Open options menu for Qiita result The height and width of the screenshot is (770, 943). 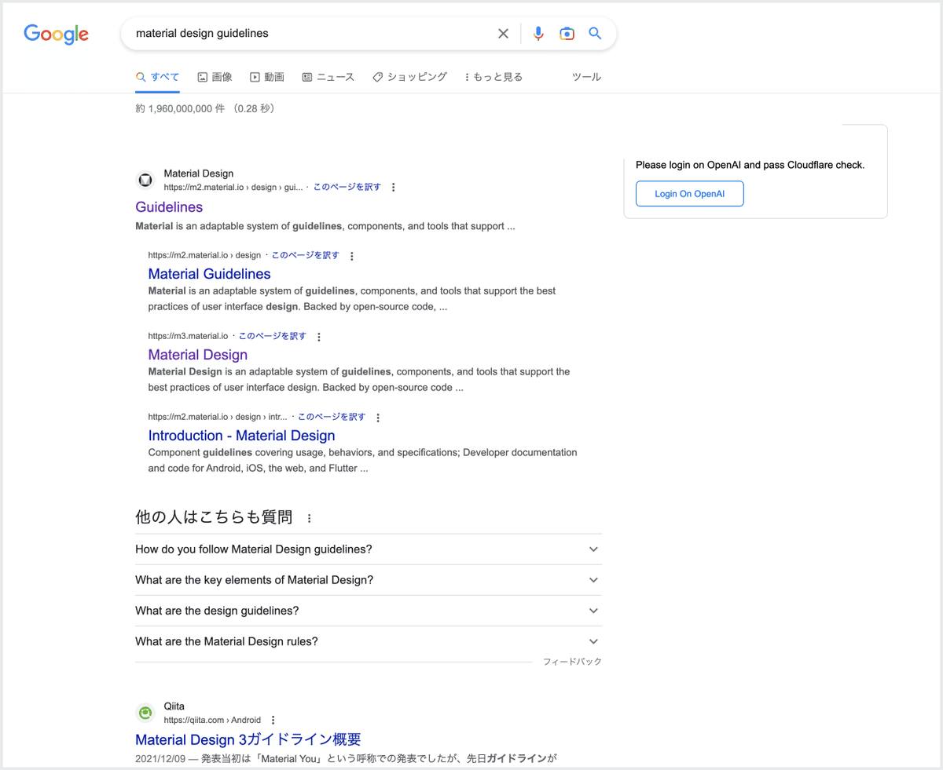point(273,721)
